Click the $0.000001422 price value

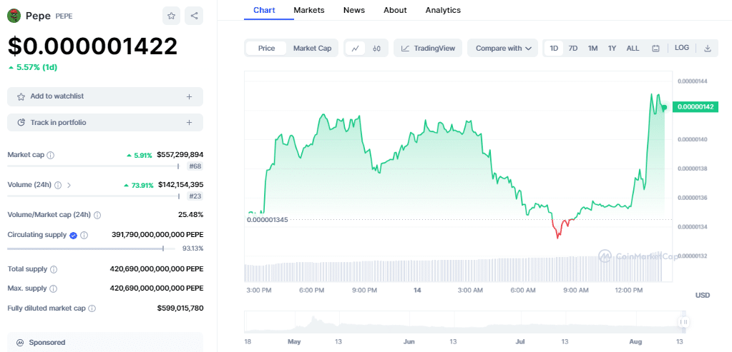coord(92,46)
